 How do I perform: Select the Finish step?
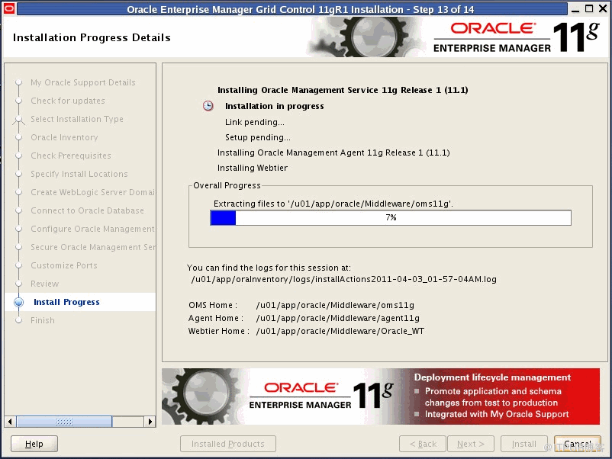click(x=43, y=320)
